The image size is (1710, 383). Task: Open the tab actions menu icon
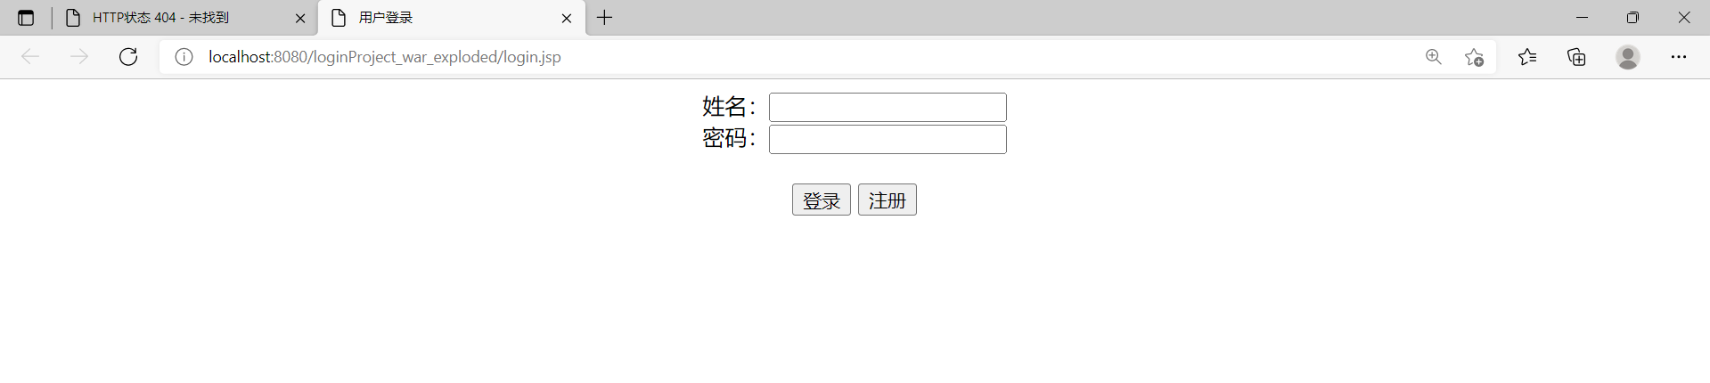26,18
